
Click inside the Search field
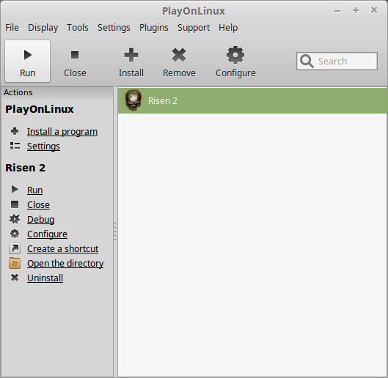pyautogui.click(x=337, y=61)
